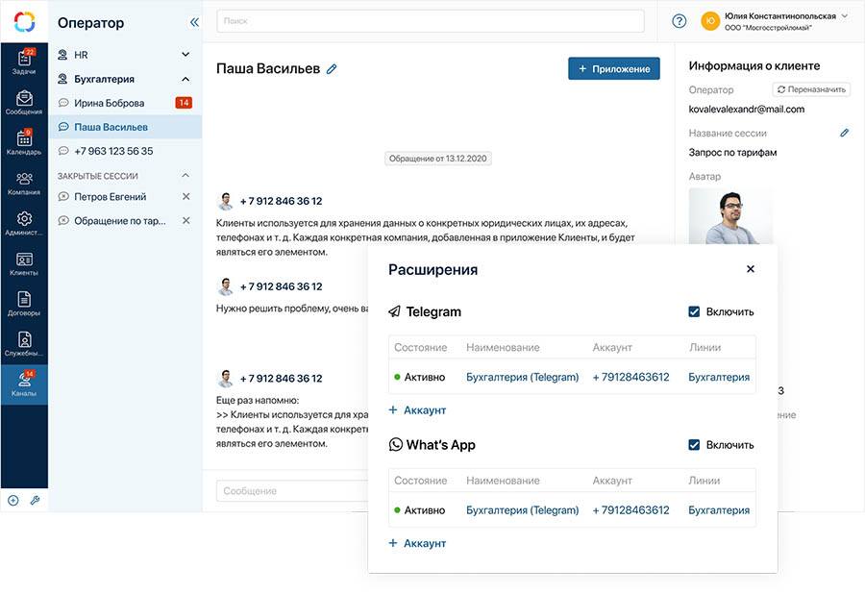The width and height of the screenshot is (865, 594).
Task: Open the user account dropdown arrow
Action: [845, 16]
